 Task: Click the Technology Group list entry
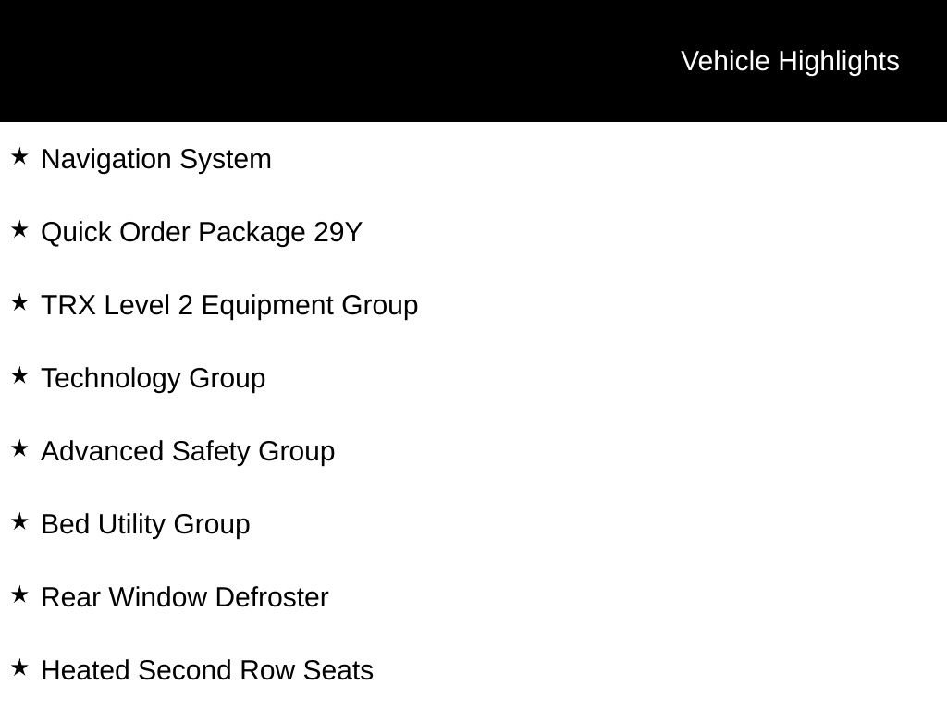point(154,378)
